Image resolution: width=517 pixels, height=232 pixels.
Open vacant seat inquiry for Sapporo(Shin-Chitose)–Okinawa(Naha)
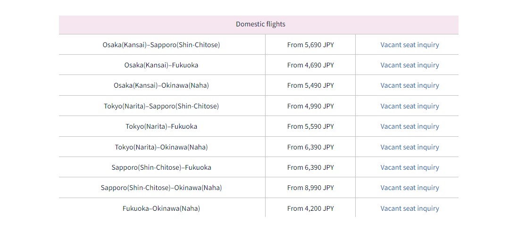(x=409, y=188)
